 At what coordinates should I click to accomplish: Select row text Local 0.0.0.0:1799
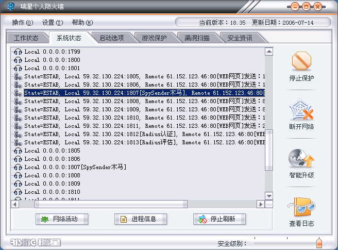click(52, 52)
